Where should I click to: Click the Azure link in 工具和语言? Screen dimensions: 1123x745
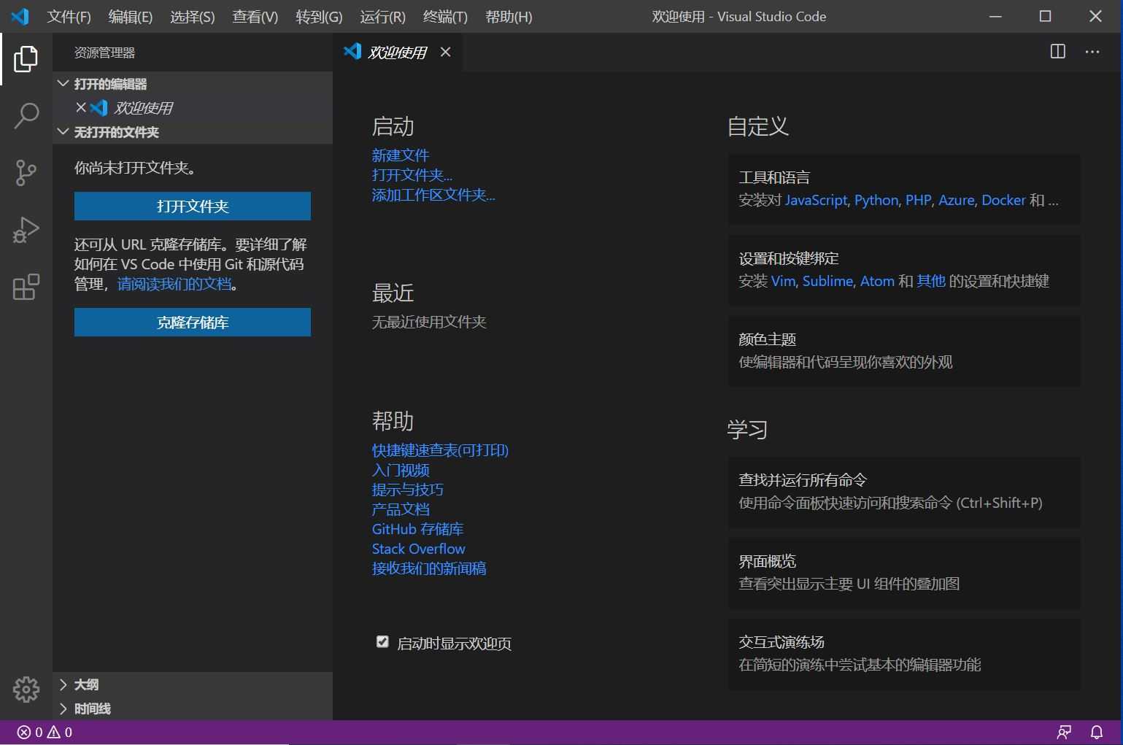click(956, 200)
